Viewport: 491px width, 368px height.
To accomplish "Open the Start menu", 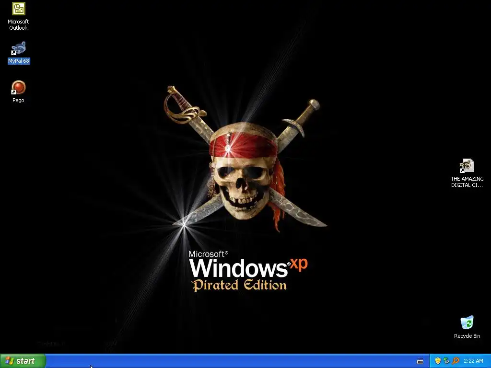I will (23, 361).
